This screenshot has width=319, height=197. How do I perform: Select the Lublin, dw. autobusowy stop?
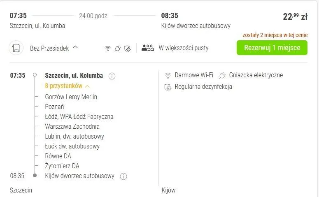coord(75,137)
